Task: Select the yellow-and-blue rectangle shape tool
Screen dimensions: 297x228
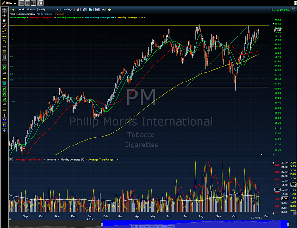Action: [4, 126]
